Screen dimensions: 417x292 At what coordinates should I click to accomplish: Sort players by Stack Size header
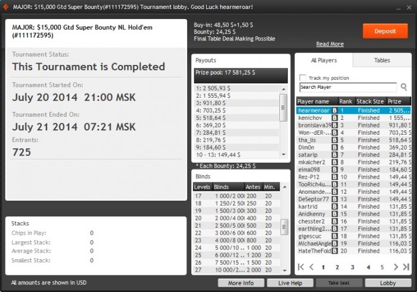370,101
